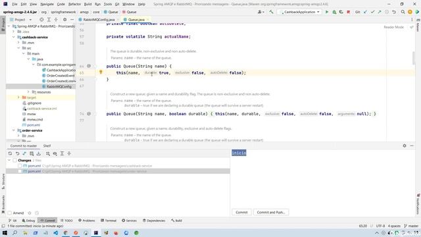The width and height of the screenshot is (421, 237).
Task: Check the Changes group checkbox
Action: pos(14,161)
